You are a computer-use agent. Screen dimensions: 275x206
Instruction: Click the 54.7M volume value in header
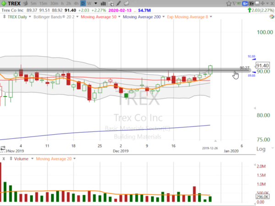pyautogui.click(x=144, y=11)
